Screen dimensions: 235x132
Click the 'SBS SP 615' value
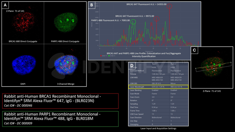[156, 83]
